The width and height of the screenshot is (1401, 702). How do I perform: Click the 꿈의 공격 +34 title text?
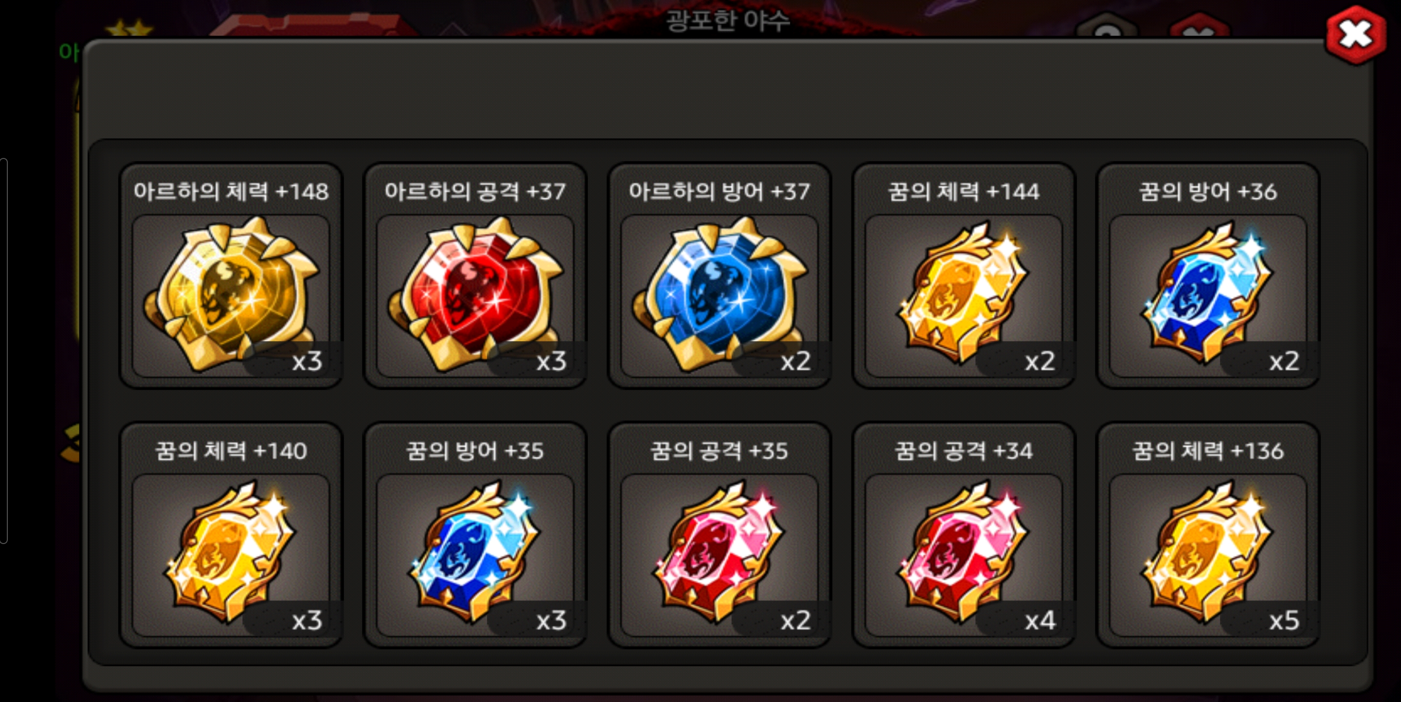964,450
